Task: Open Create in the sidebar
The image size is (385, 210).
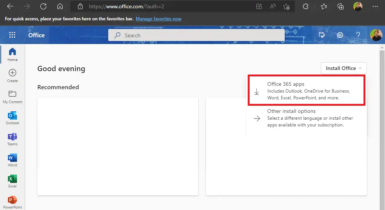Action: click(12, 76)
